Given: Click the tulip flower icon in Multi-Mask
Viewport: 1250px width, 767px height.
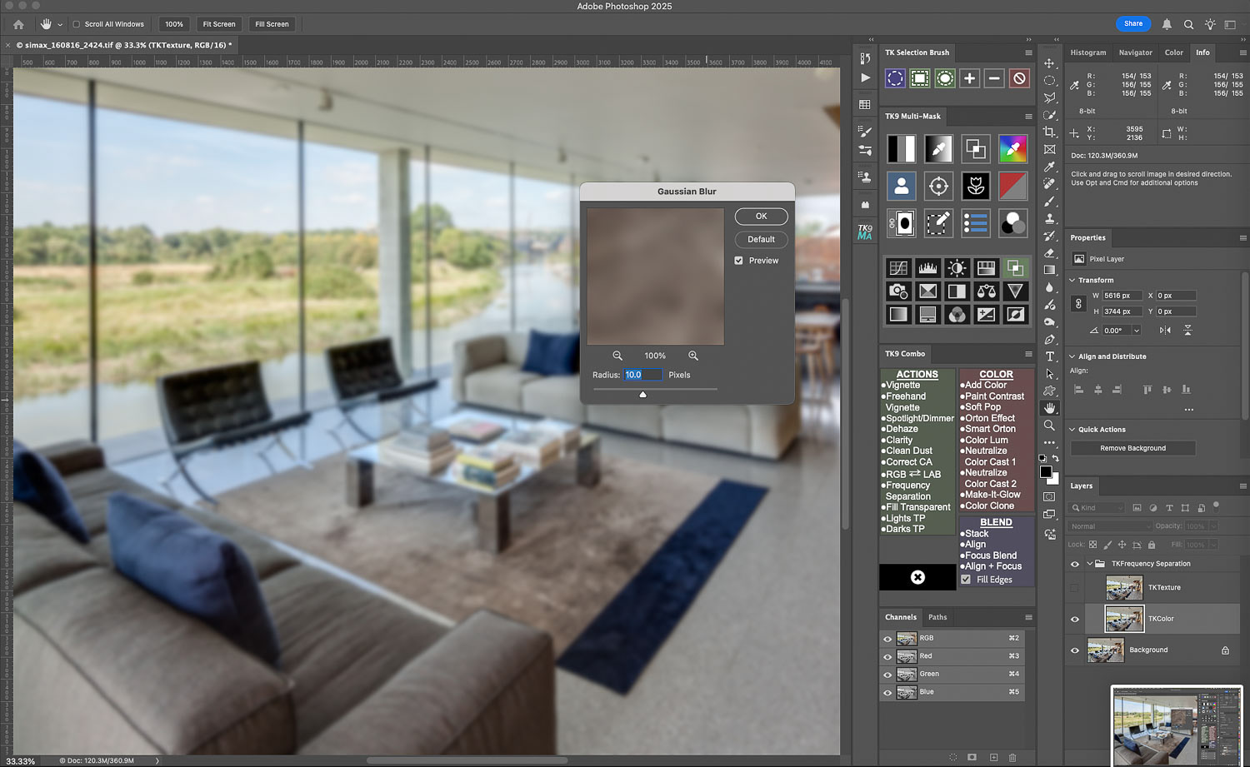Looking at the screenshot, I should [976, 186].
